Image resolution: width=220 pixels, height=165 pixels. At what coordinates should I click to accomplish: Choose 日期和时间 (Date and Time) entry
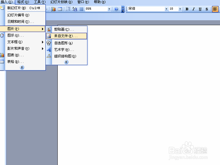pos(23,22)
